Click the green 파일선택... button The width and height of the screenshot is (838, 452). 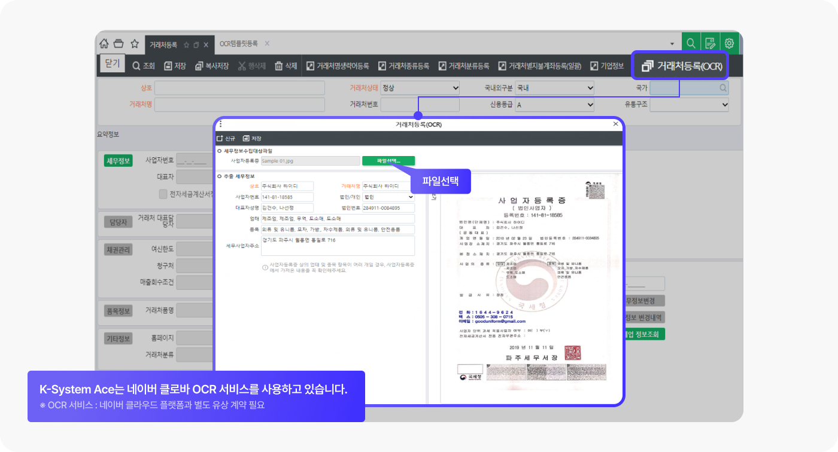click(x=388, y=161)
